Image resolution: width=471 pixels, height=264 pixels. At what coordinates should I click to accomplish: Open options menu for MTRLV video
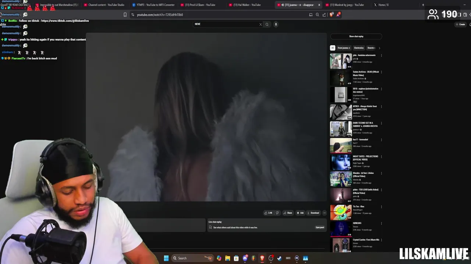click(x=381, y=107)
